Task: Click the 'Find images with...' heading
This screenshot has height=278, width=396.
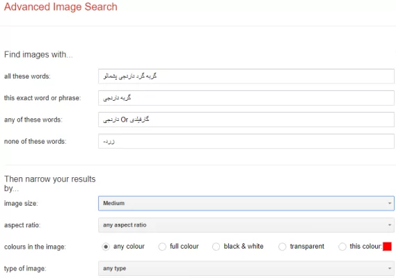Action: tap(38, 54)
